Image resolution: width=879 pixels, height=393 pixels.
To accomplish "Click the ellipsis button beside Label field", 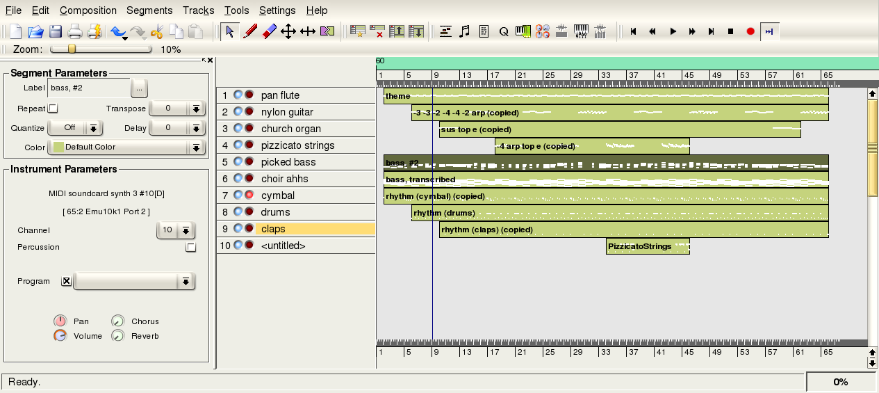I will point(139,88).
